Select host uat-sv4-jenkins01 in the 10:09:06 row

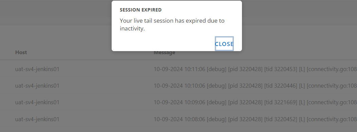coord(37,102)
